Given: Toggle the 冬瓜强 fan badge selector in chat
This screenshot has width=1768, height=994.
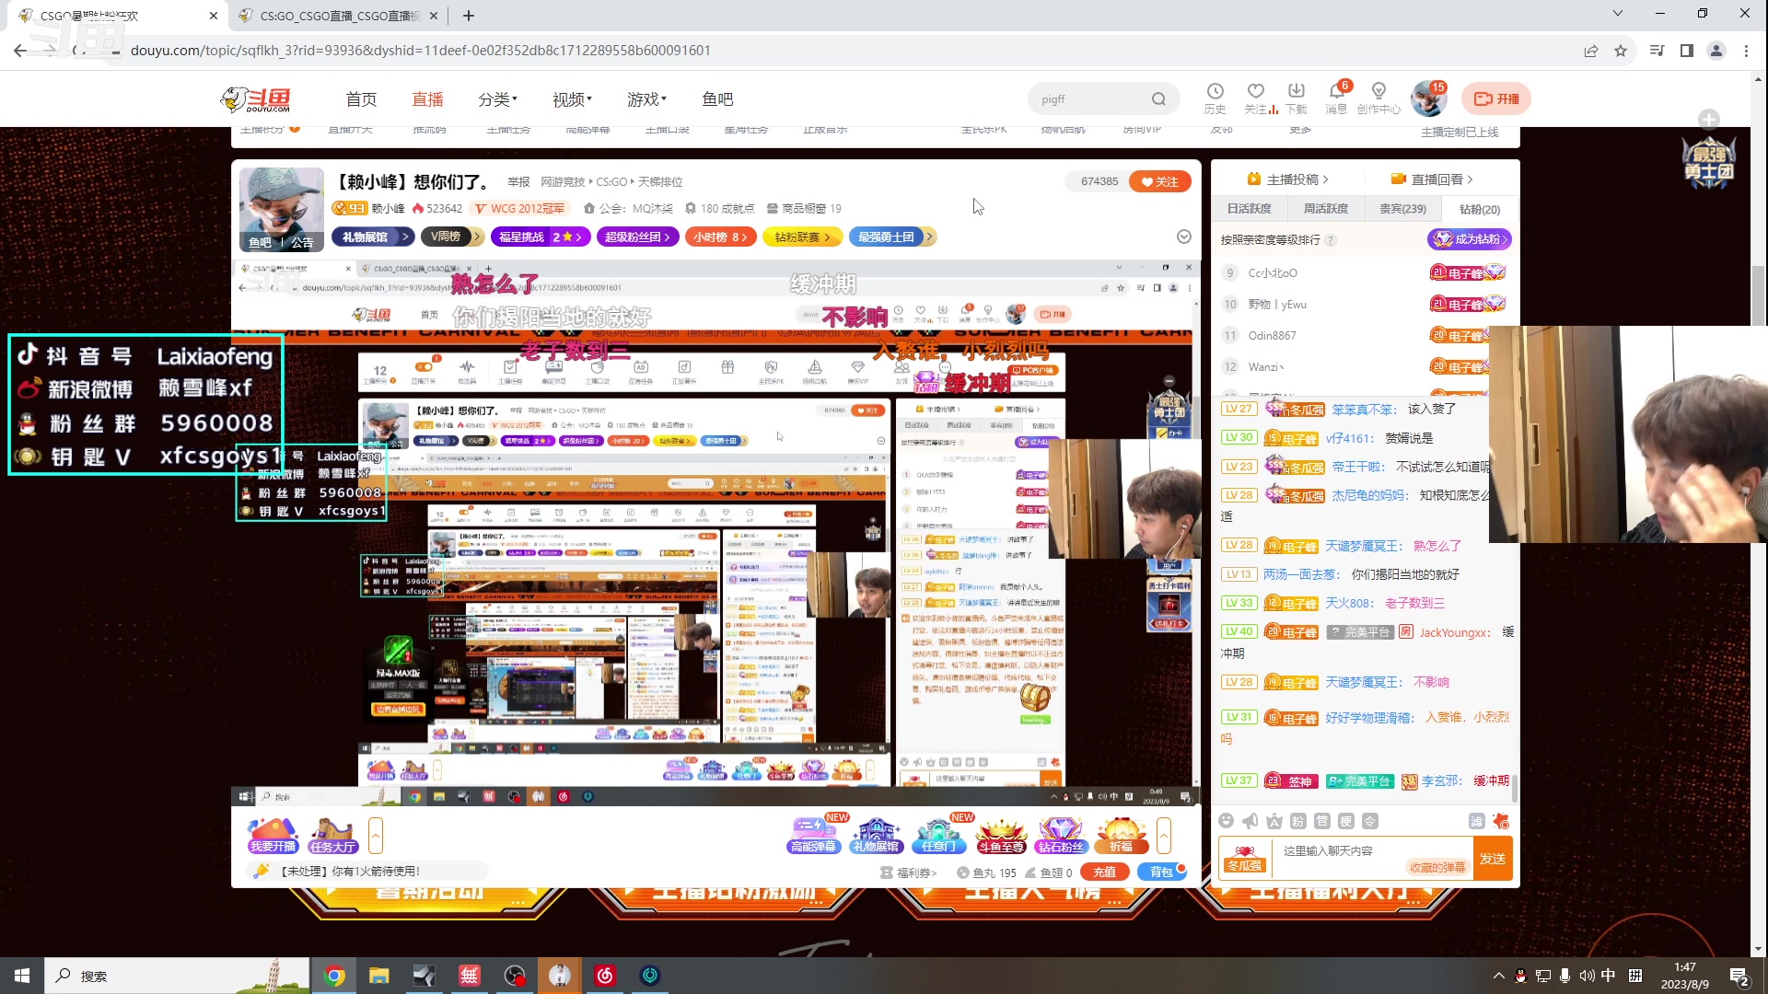Looking at the screenshot, I should tap(1244, 859).
